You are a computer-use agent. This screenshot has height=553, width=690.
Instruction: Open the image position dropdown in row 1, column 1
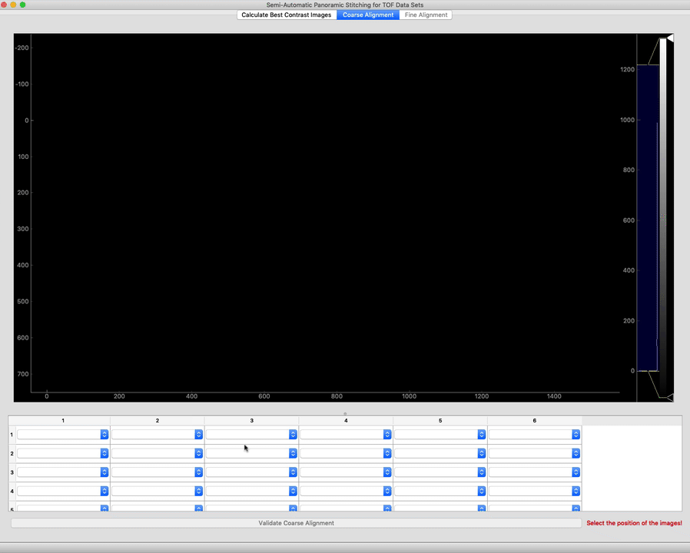pyautogui.click(x=61, y=434)
